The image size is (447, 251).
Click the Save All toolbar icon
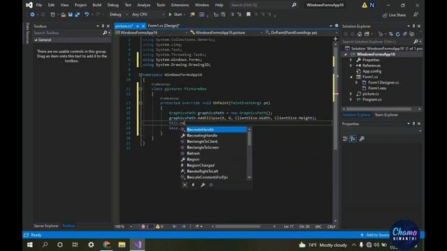click(x=78, y=15)
